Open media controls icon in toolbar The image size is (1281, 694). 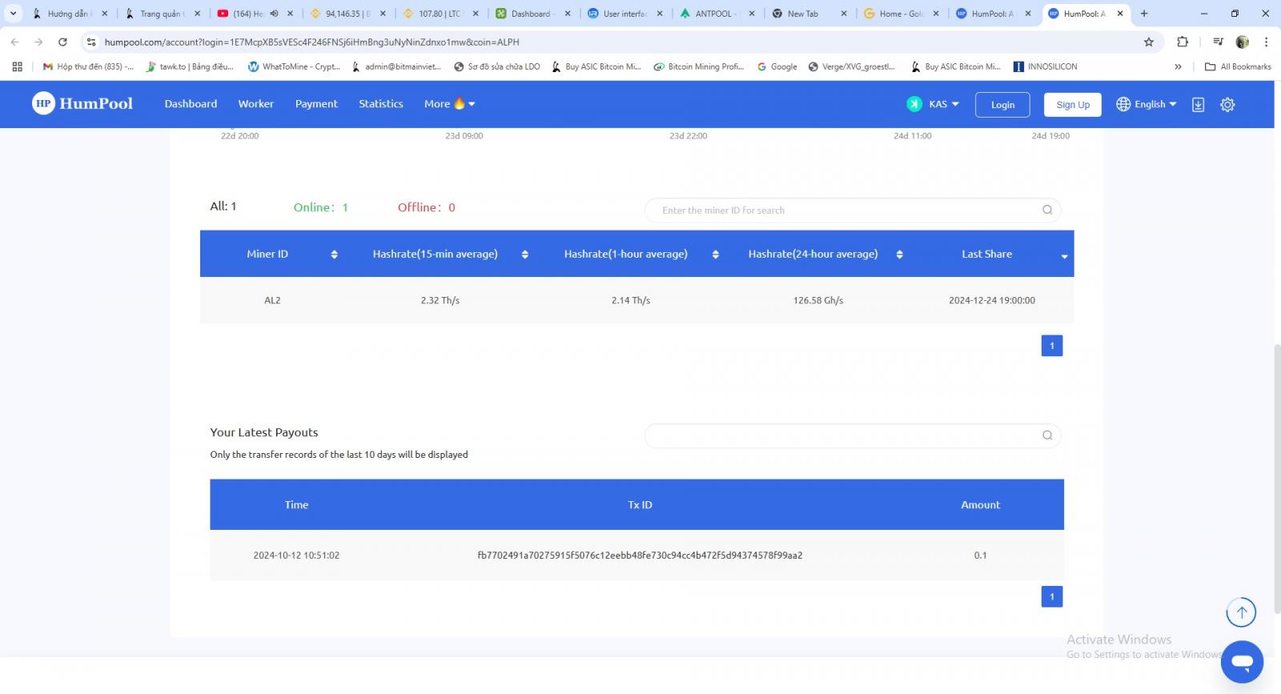pyautogui.click(x=1218, y=42)
